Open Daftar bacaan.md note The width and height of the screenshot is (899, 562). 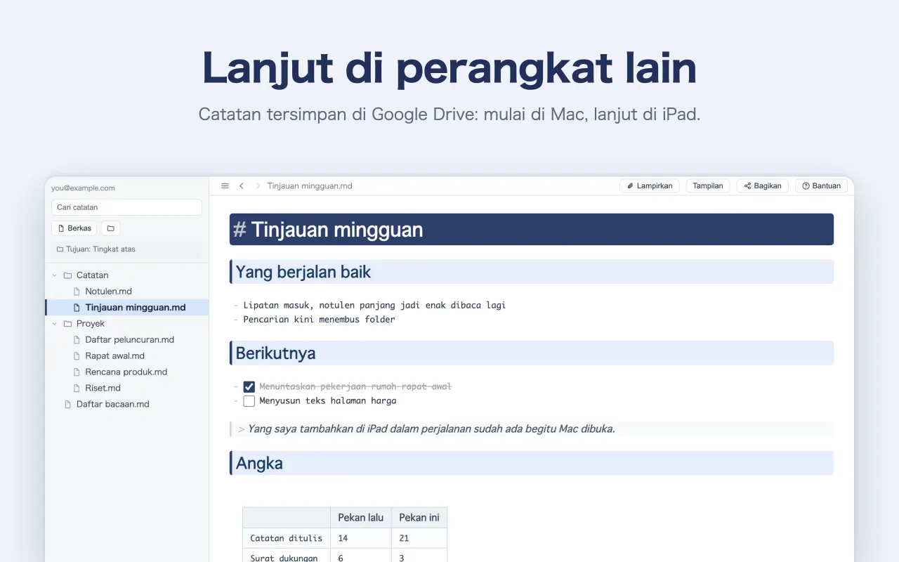point(127,405)
